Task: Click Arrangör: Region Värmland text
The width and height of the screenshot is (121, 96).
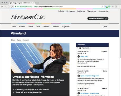Action: [x=86, y=84]
